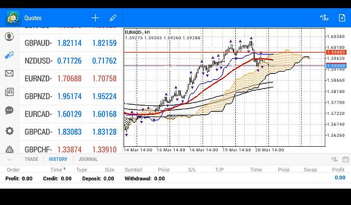Select the GBPCAD- quote row
This screenshot has width=351, height=205.
(x=71, y=132)
